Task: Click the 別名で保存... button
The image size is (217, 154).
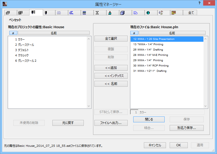Action: click(187, 128)
